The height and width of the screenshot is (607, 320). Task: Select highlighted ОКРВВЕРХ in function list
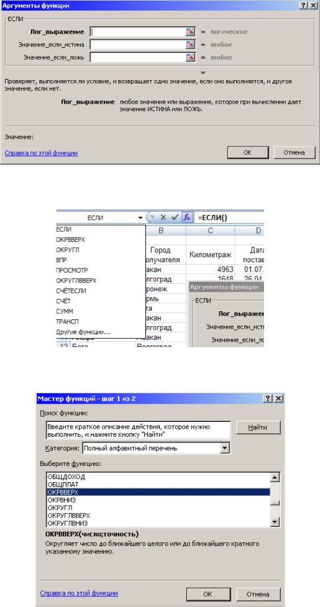click(x=158, y=491)
